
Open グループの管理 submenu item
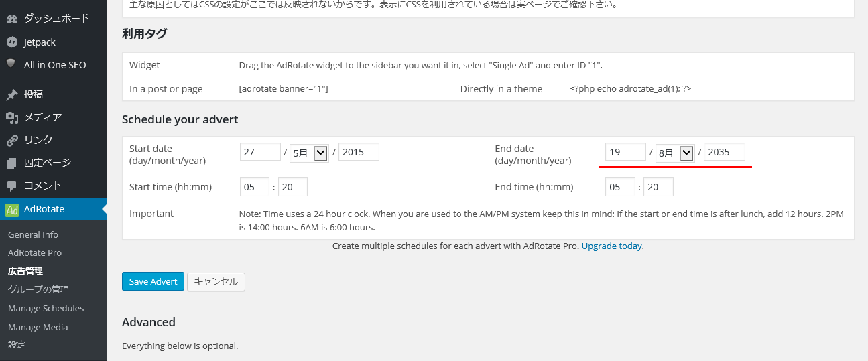pos(38,289)
